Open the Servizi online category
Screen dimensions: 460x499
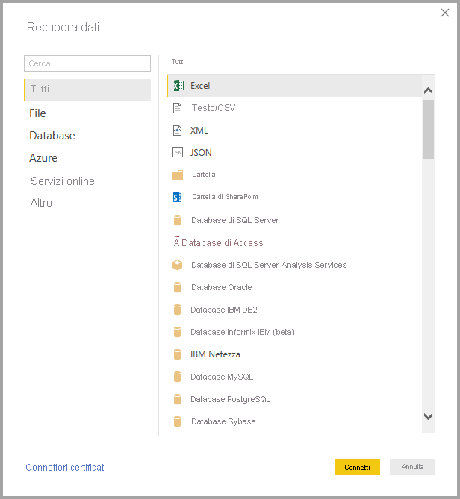[63, 181]
